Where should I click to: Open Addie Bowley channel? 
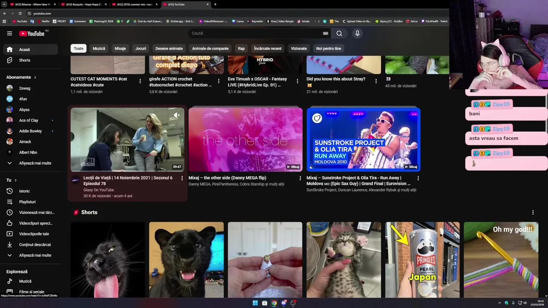[x=30, y=131]
